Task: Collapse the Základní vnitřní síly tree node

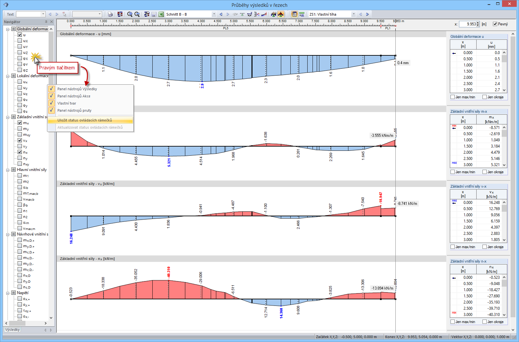Action: pyautogui.click(x=8, y=117)
